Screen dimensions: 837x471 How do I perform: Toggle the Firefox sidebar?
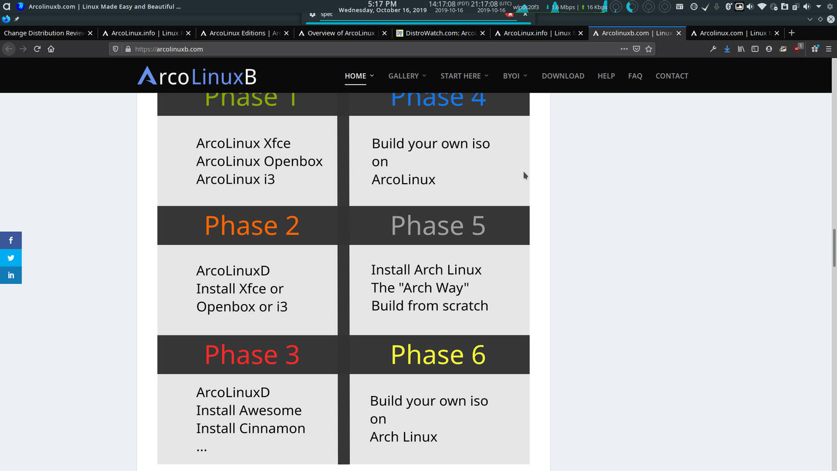coord(755,49)
